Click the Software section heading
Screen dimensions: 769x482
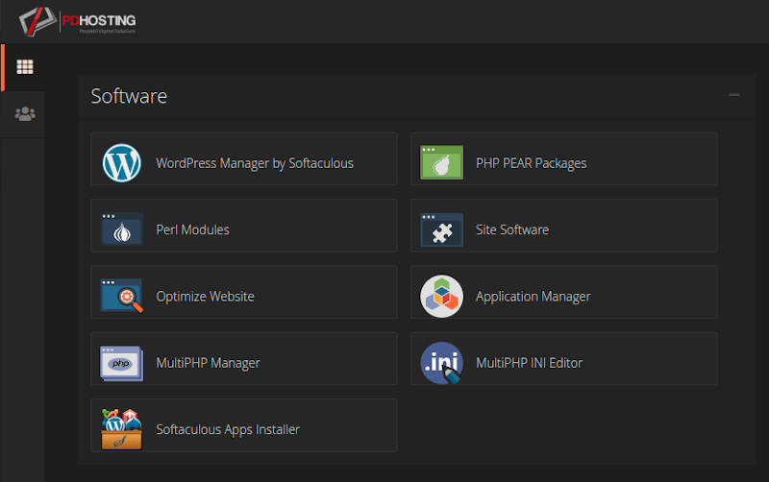[x=129, y=96]
